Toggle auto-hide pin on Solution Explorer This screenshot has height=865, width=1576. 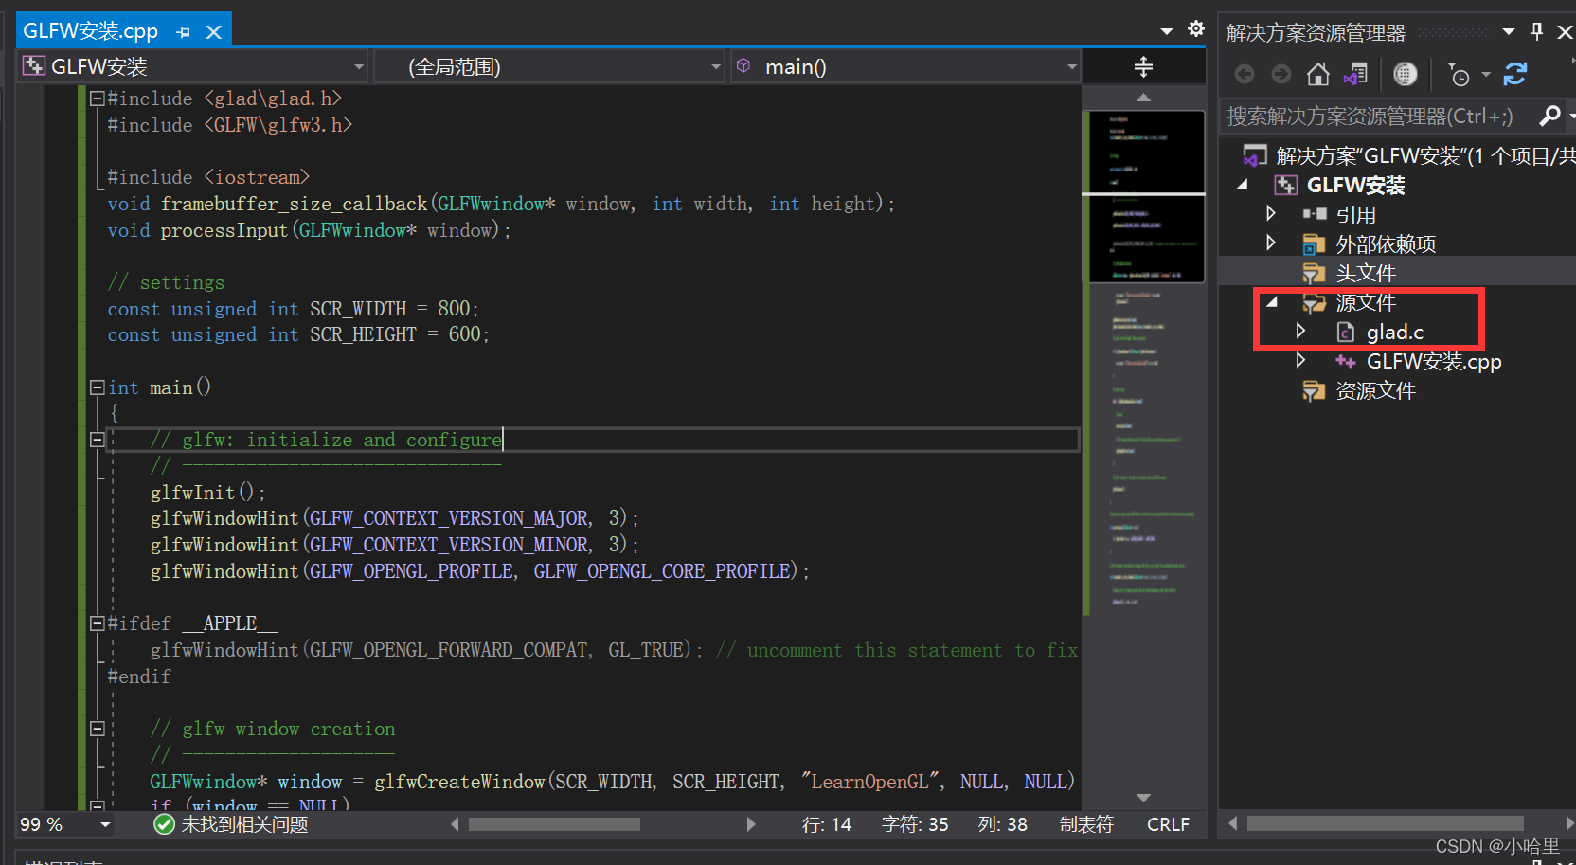pos(1537,31)
